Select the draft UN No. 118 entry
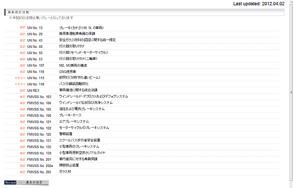 click(142, 84)
